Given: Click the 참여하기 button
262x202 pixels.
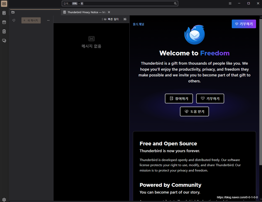Looking at the screenshot, I should [x=179, y=99].
